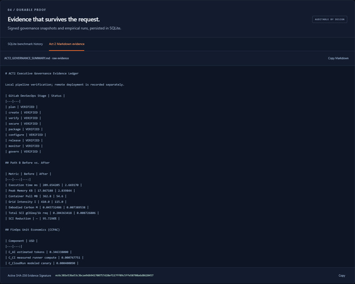The height and width of the screenshot is (284, 355).
Task: Click the 'C_AI estimated tokens' row
Action: tap(39, 252)
